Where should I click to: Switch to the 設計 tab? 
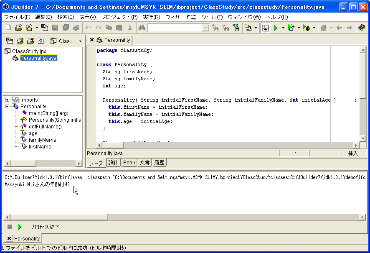(113, 163)
